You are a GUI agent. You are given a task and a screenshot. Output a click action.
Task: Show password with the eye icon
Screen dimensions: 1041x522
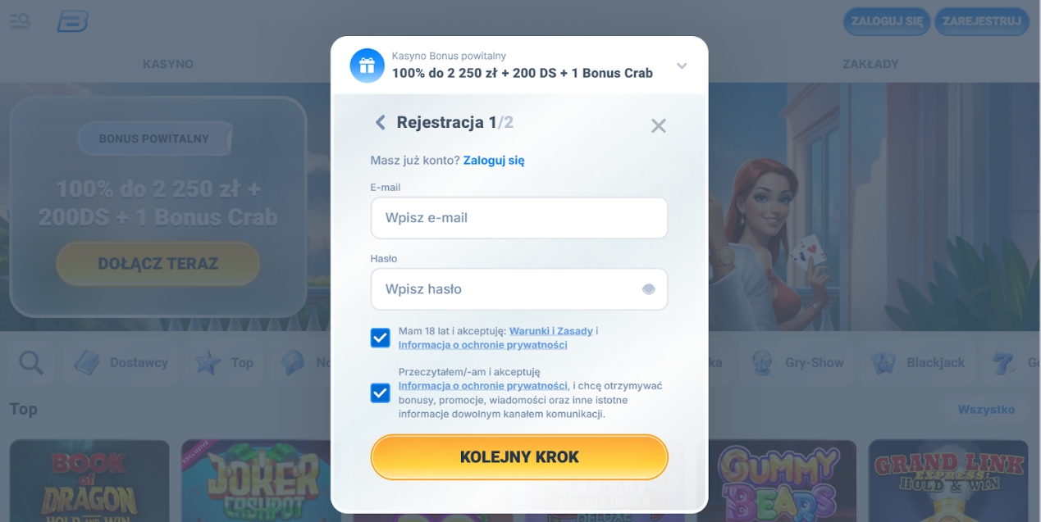click(x=649, y=289)
